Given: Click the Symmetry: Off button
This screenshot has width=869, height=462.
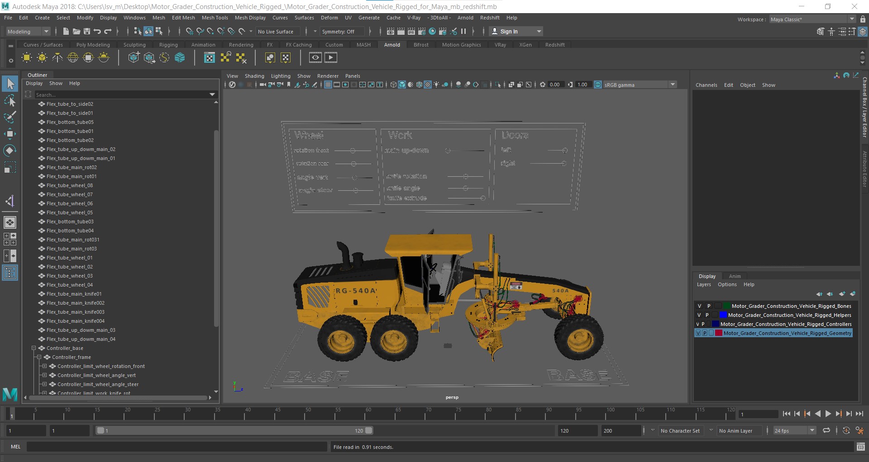Looking at the screenshot, I should (x=341, y=31).
